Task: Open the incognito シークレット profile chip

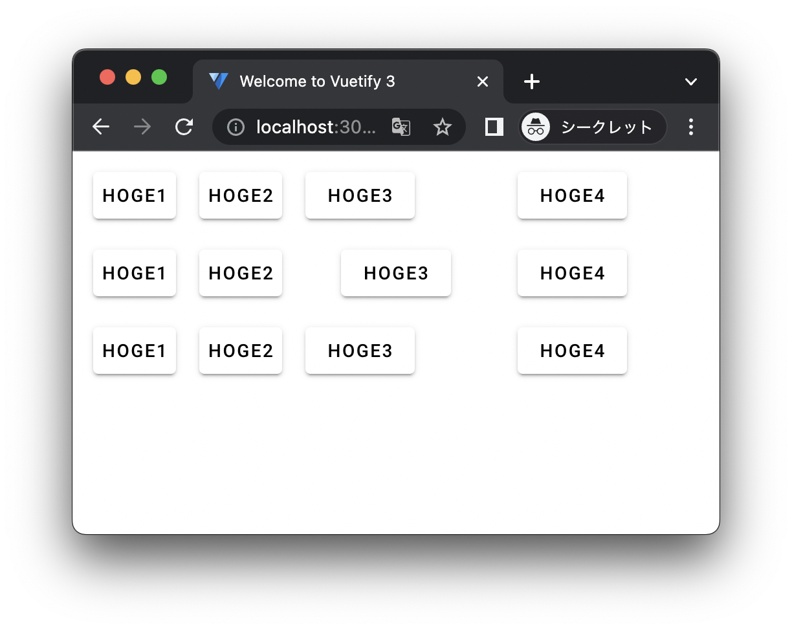Action: (593, 127)
